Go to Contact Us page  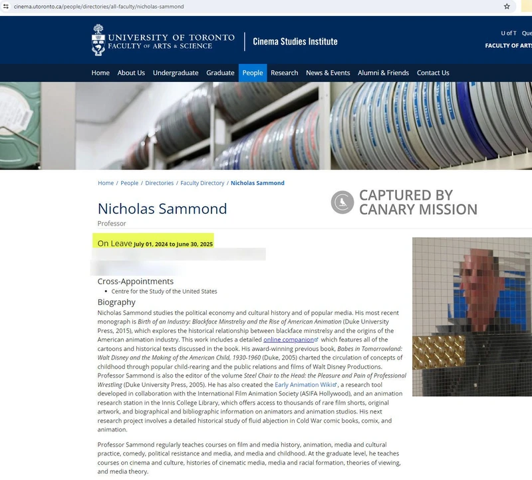tap(433, 73)
